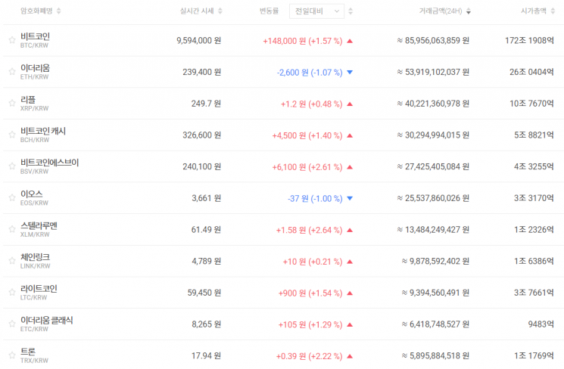
Task: Star the 이더리움 클래식 ETC/KRW row
Action: [12, 324]
